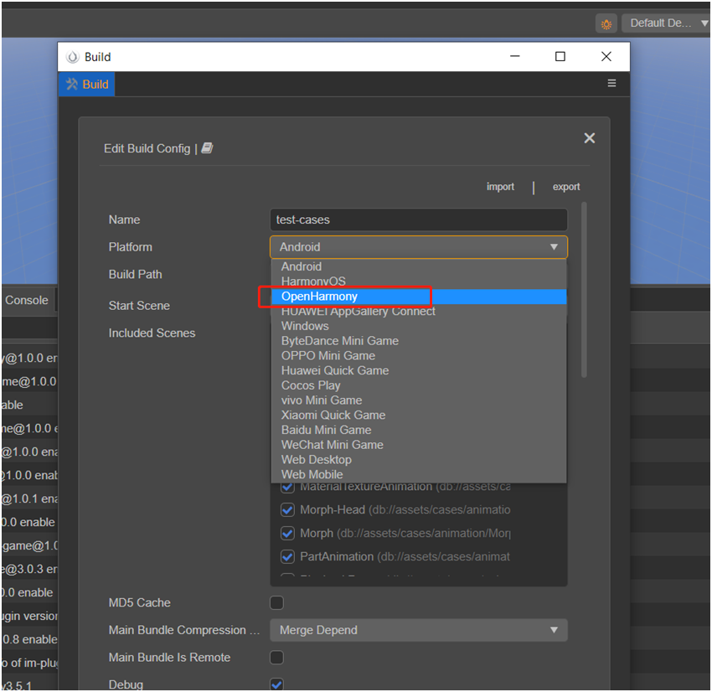Enable the MD5 Cache checkbox
Screen dimensions: 712x692
(x=276, y=603)
